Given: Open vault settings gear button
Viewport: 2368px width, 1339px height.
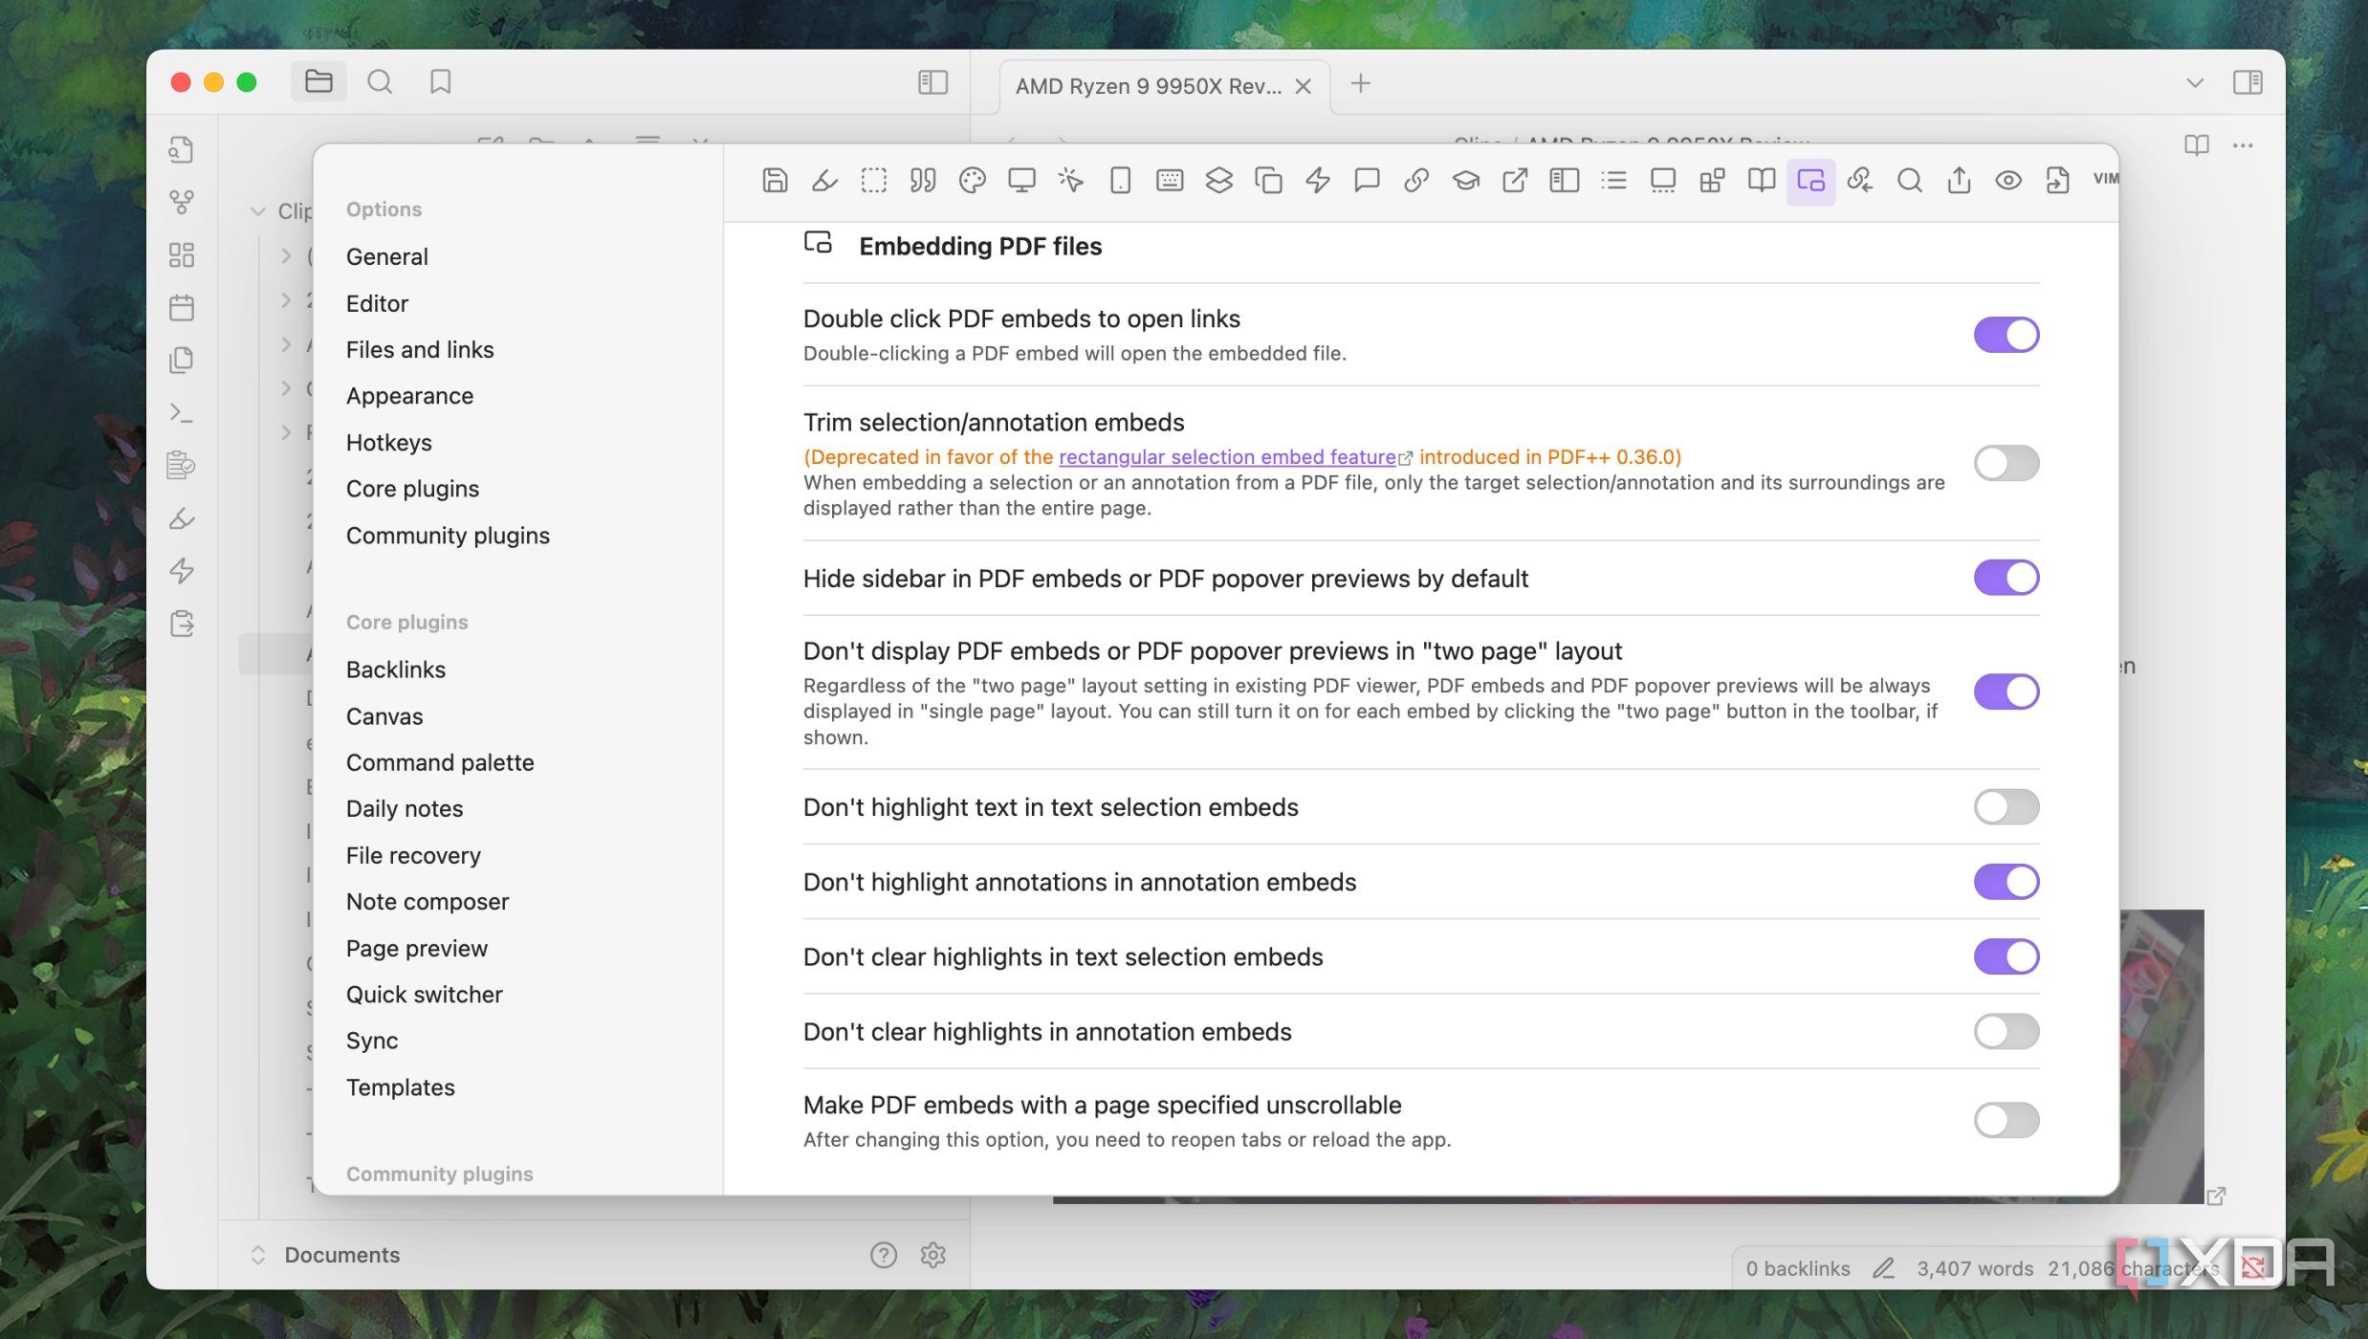Looking at the screenshot, I should click(x=932, y=1255).
